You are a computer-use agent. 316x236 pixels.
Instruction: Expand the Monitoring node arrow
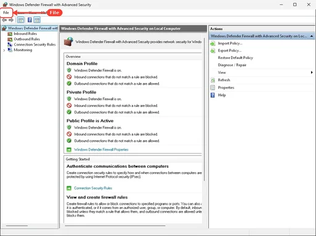pyautogui.click(x=4, y=50)
